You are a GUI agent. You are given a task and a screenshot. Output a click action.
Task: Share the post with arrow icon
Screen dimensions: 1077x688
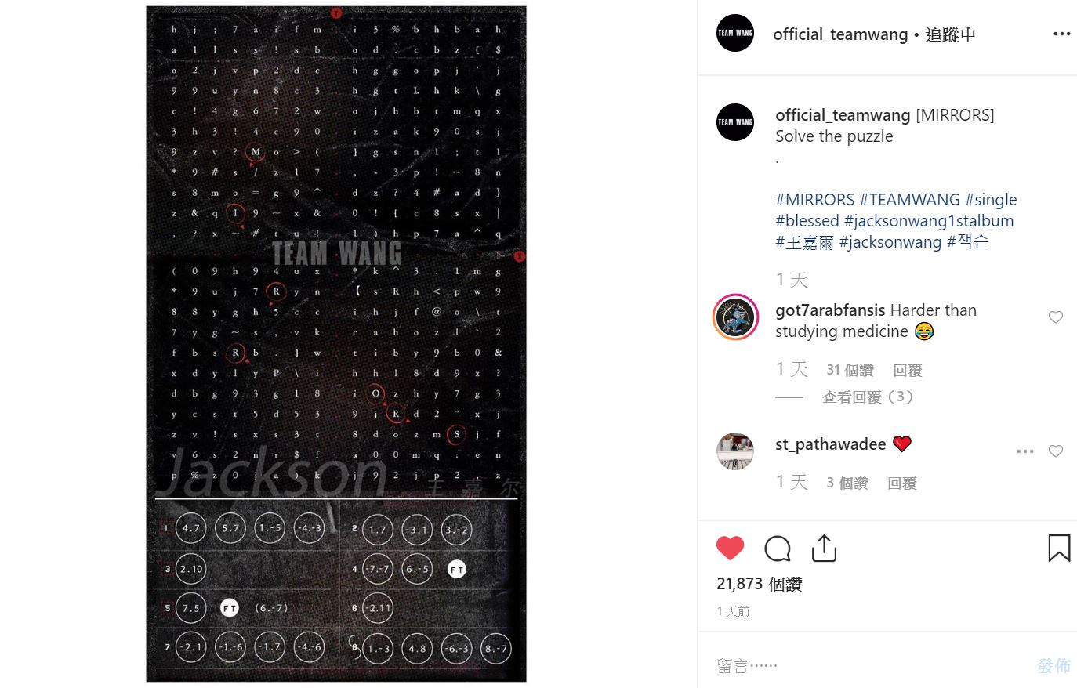coord(825,549)
